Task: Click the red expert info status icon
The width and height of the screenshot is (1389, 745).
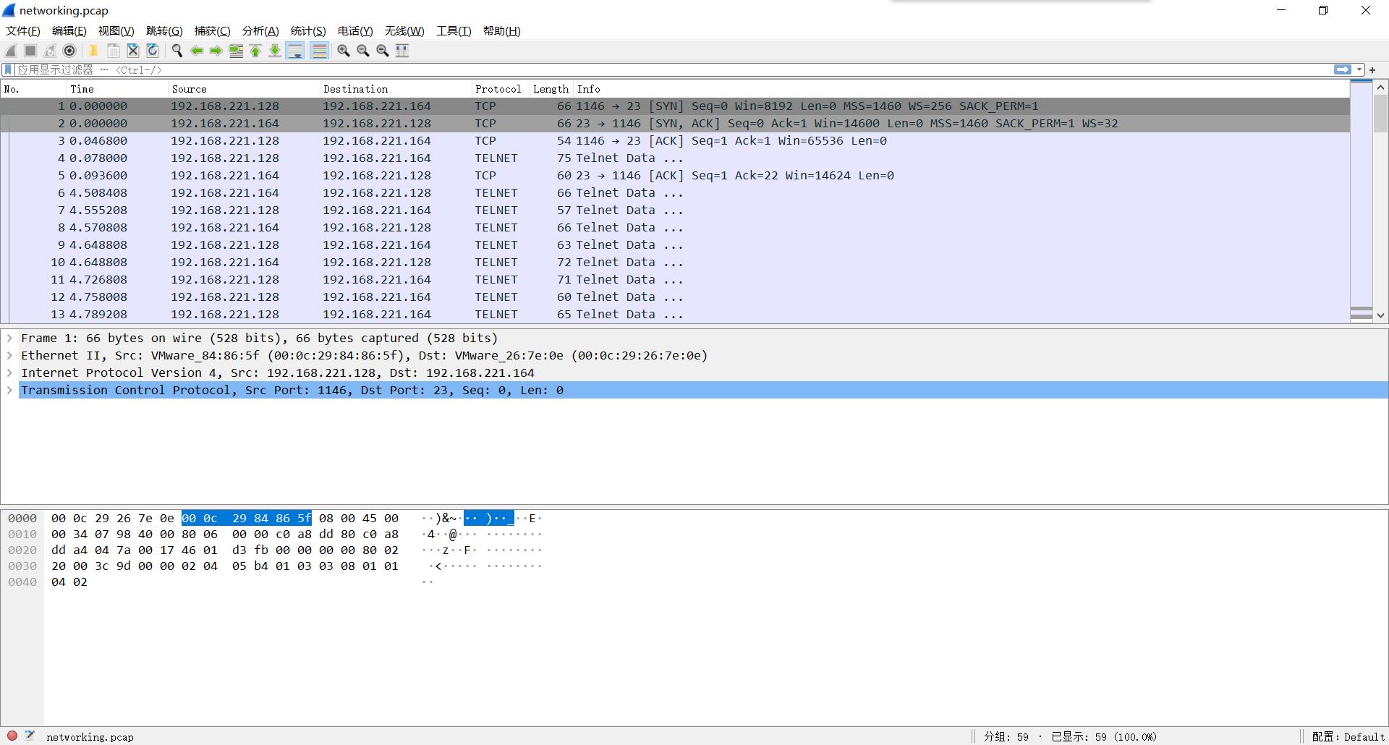Action: click(12, 736)
